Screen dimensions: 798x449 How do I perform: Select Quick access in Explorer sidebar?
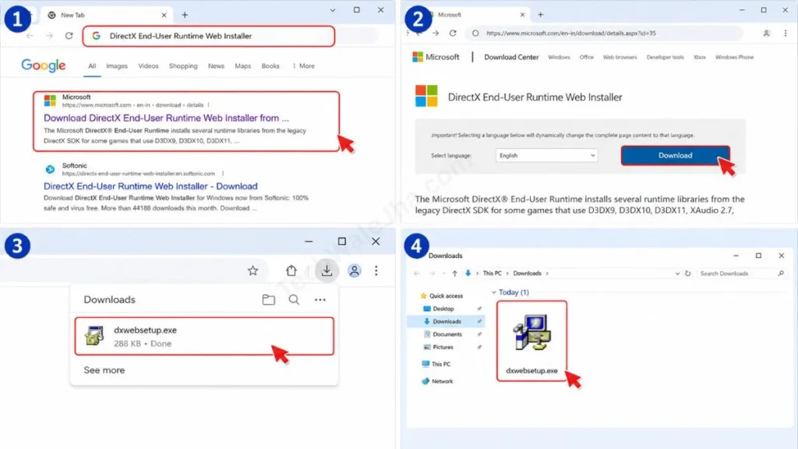coord(441,295)
